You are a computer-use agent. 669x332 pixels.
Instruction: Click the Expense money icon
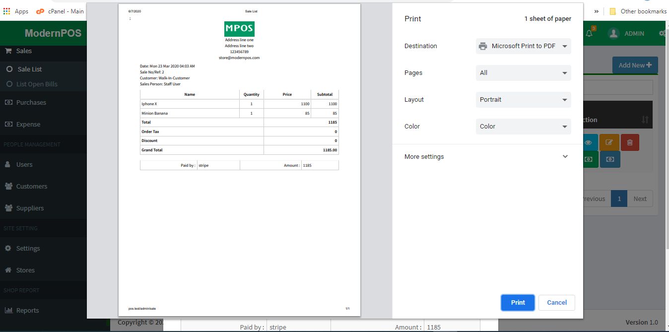(x=8, y=124)
